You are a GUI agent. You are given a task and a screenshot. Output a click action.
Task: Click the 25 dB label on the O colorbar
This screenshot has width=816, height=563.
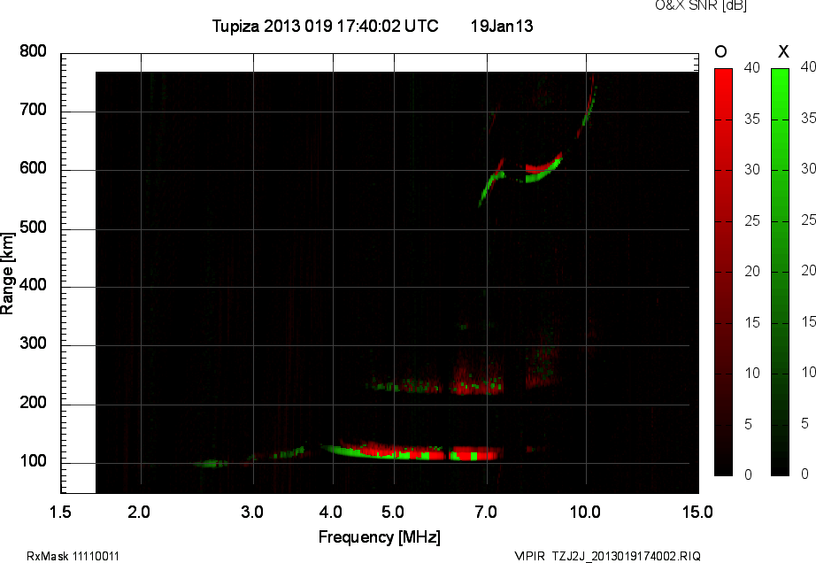751,220
